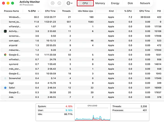Screen dimensions: 164x122
Task: Sort by Process Name column header
Action: [11, 11]
